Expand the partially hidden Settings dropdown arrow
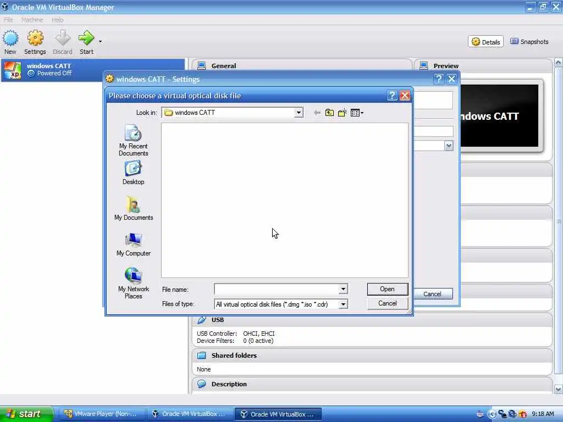Screen dimensions: 563x422 click(449, 146)
